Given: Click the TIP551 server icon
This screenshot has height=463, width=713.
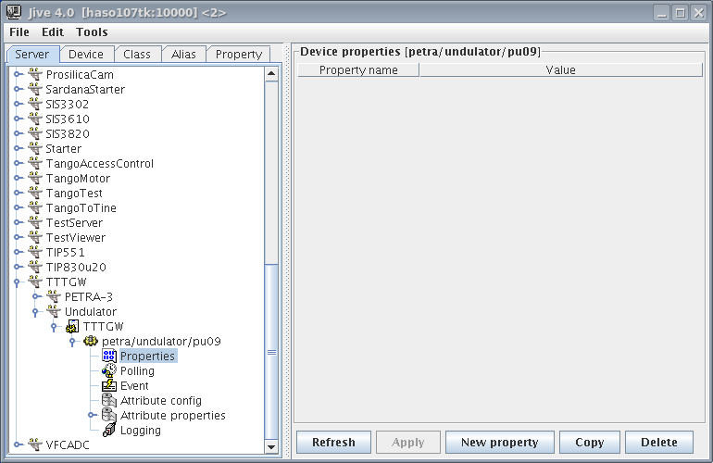Looking at the screenshot, I should pyautogui.click(x=35, y=252).
